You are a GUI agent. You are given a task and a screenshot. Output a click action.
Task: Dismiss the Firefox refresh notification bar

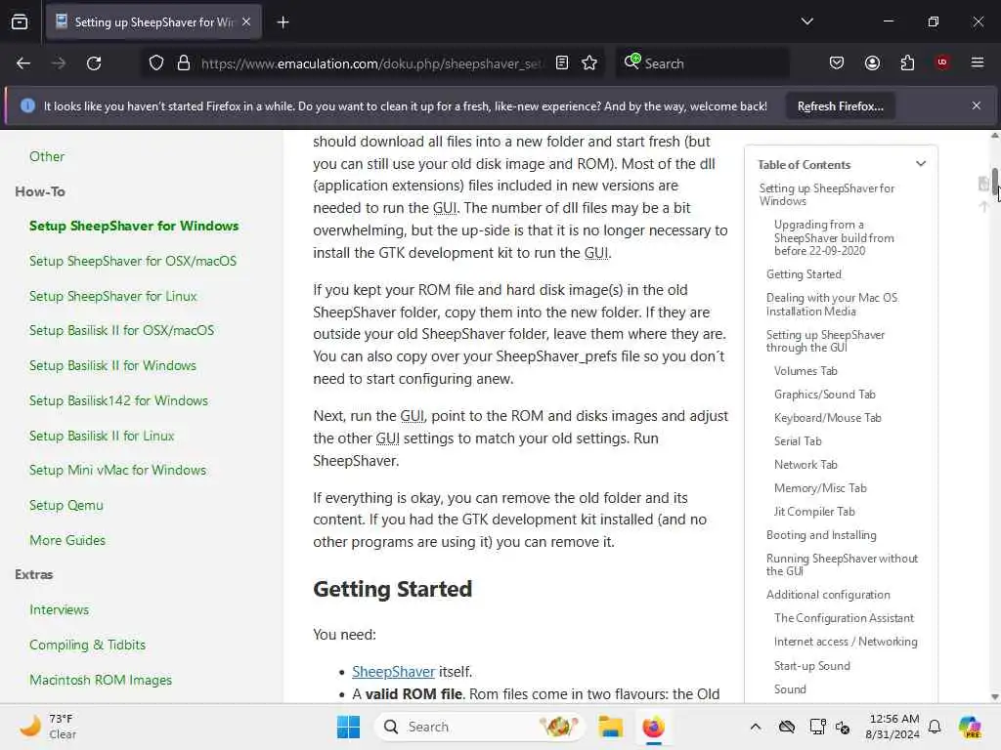[x=977, y=105]
